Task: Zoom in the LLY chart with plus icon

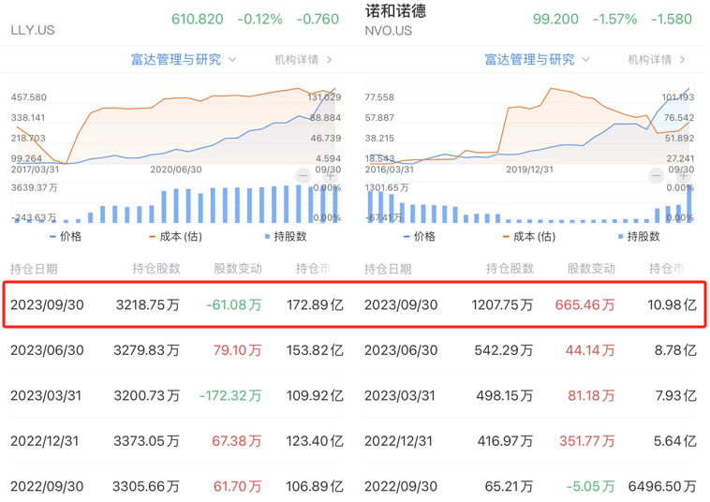Action: [330, 175]
